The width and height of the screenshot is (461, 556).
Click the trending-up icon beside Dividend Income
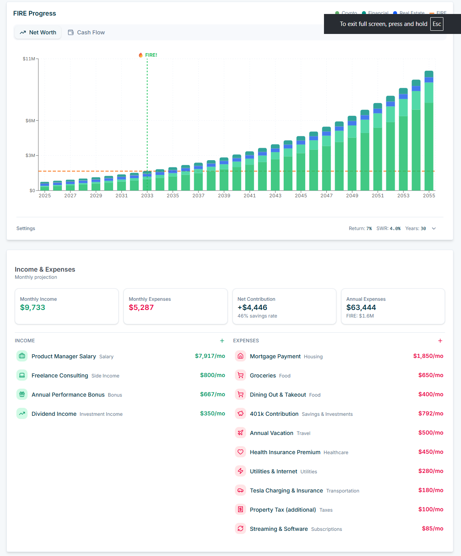pos(22,413)
